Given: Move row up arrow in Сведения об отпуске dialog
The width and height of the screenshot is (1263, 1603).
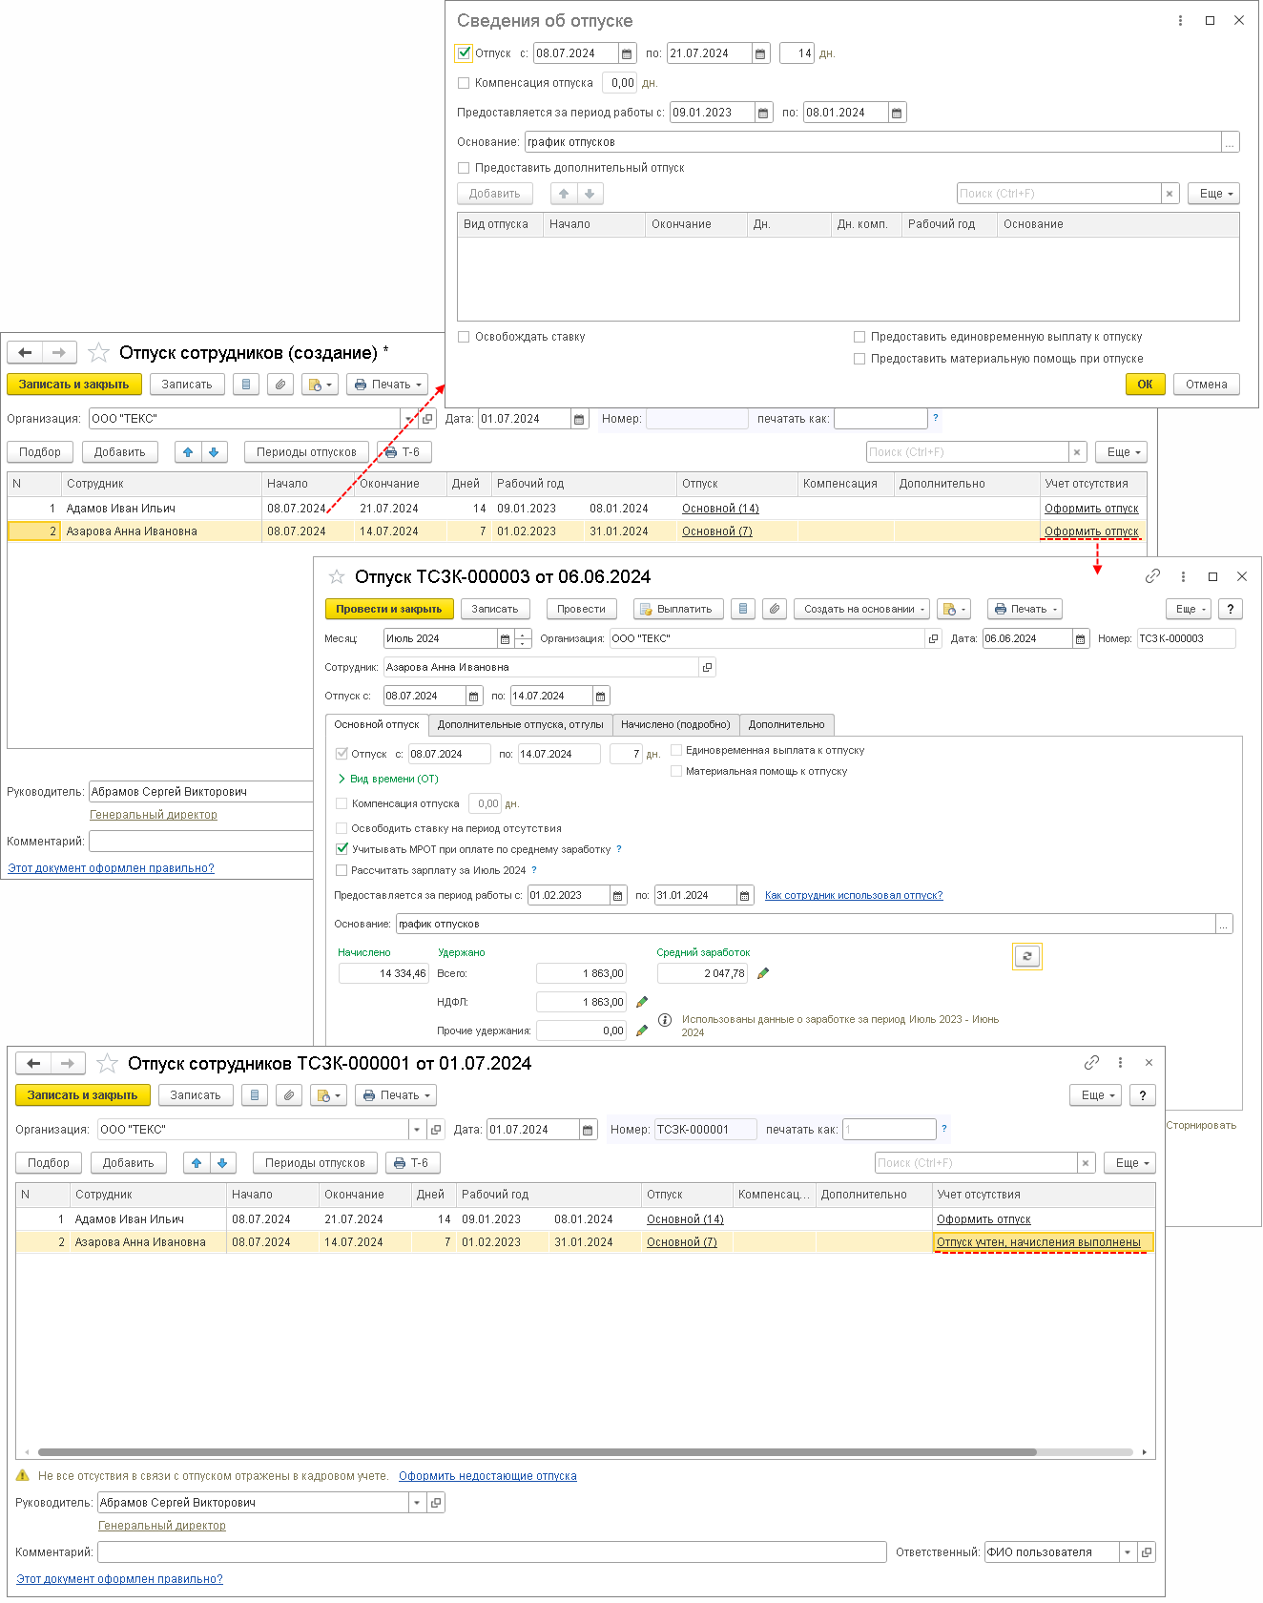Looking at the screenshot, I should (x=564, y=194).
